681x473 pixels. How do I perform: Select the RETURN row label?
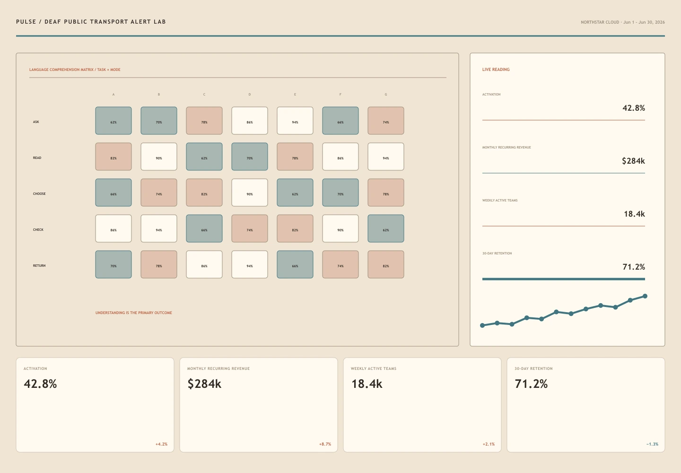pos(39,266)
